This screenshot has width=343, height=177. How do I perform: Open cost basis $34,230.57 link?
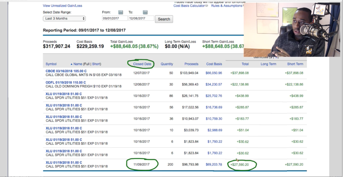pyautogui.click(x=214, y=84)
